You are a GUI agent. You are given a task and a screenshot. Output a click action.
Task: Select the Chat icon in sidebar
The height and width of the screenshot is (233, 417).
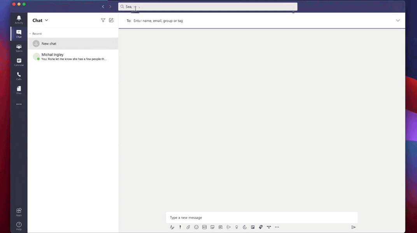[19, 34]
